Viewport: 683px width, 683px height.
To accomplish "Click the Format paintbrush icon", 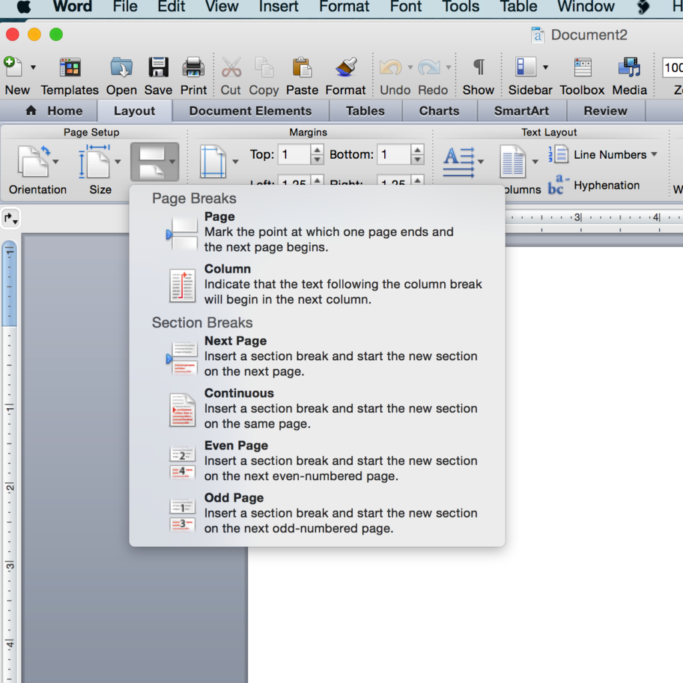I will pyautogui.click(x=346, y=68).
